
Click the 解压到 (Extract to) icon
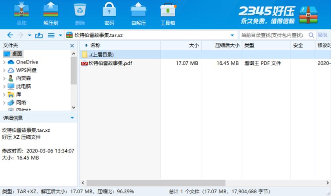51,10
